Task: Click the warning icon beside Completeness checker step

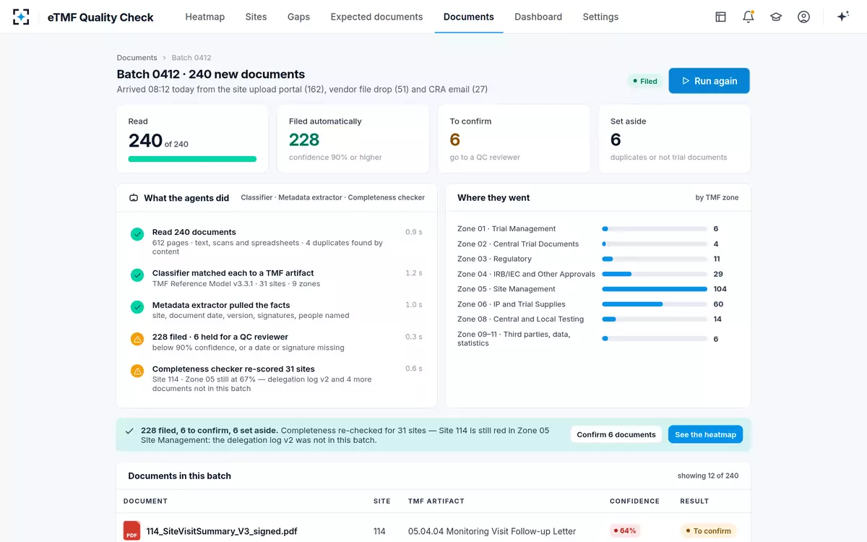Action: (x=137, y=371)
